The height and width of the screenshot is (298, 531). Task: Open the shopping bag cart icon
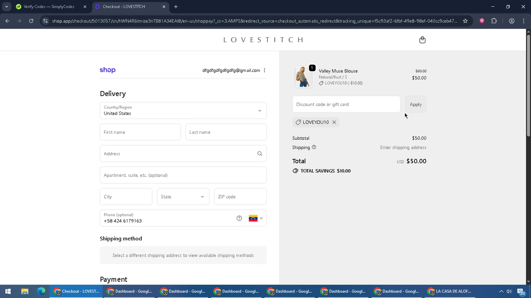pyautogui.click(x=422, y=40)
